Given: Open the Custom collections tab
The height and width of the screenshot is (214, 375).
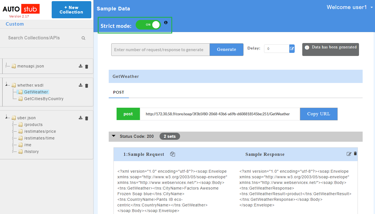Looking at the screenshot, I should (15, 24).
